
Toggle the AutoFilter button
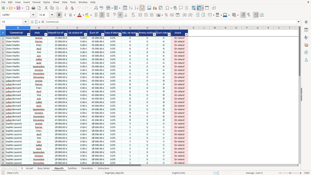142,8
